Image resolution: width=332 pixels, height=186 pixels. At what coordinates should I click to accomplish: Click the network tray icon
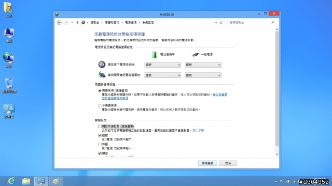point(294,181)
